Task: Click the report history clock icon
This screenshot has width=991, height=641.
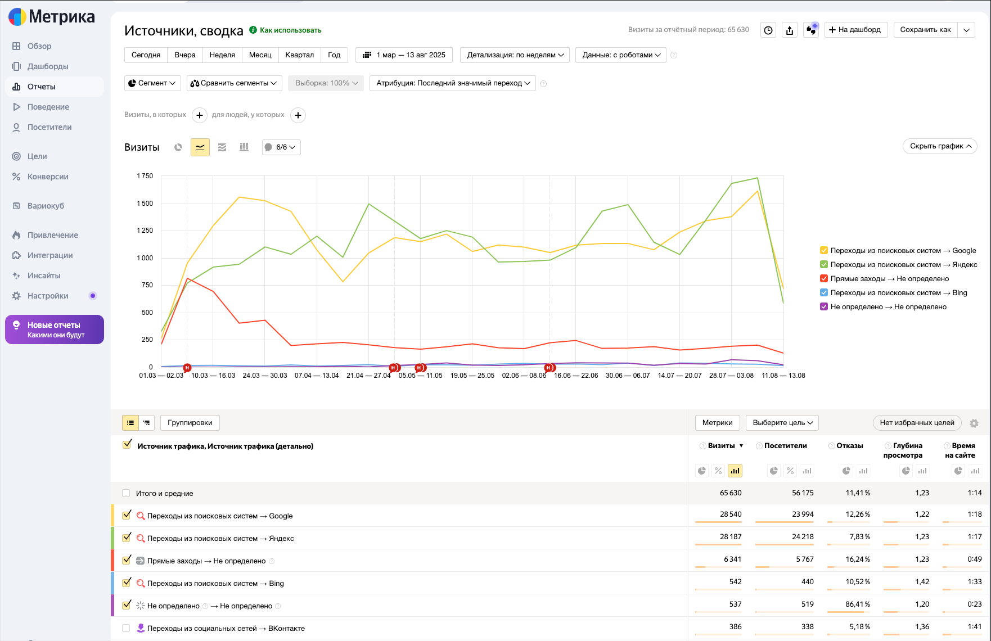Action: 768,30
